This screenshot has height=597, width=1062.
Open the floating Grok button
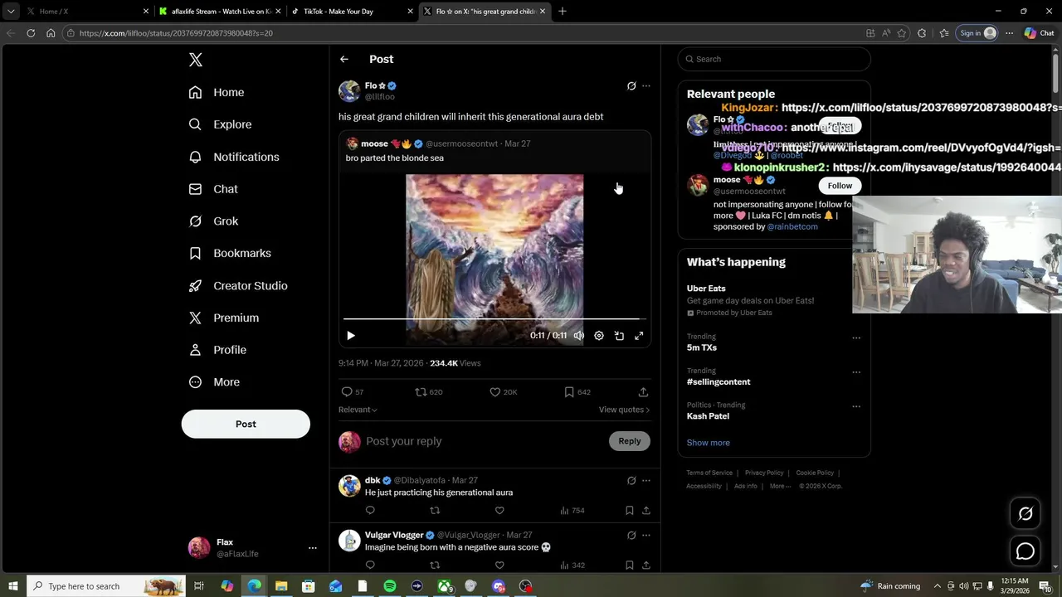pyautogui.click(x=1025, y=514)
